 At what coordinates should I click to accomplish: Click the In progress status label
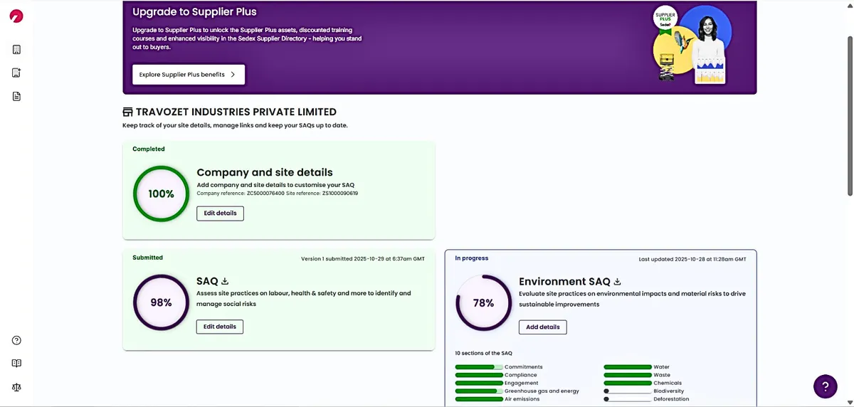tap(472, 258)
